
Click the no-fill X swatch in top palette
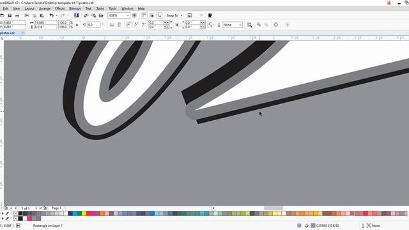(16, 213)
